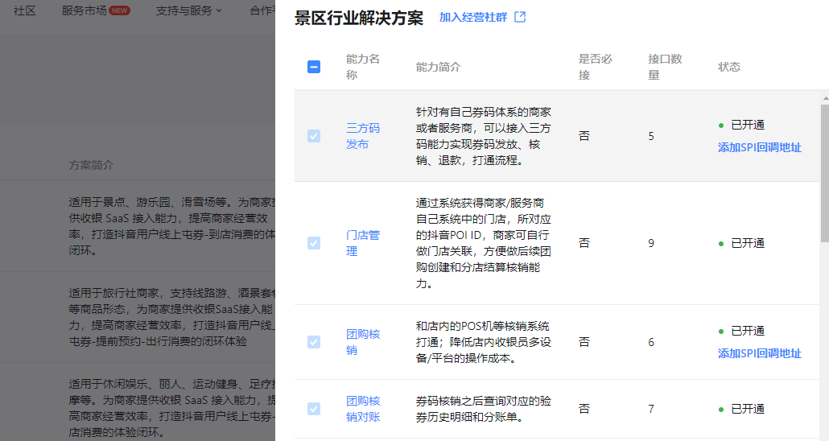Click 添加SPI回调地址 in the 三方码发布 row
829x441 pixels.
759,147
